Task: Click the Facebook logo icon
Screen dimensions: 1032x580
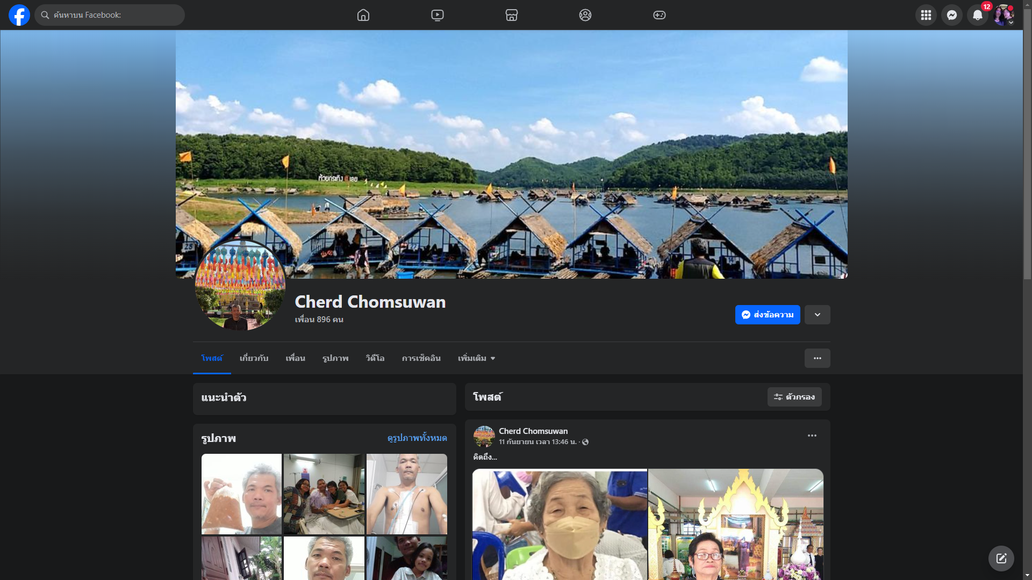Action: (x=19, y=15)
